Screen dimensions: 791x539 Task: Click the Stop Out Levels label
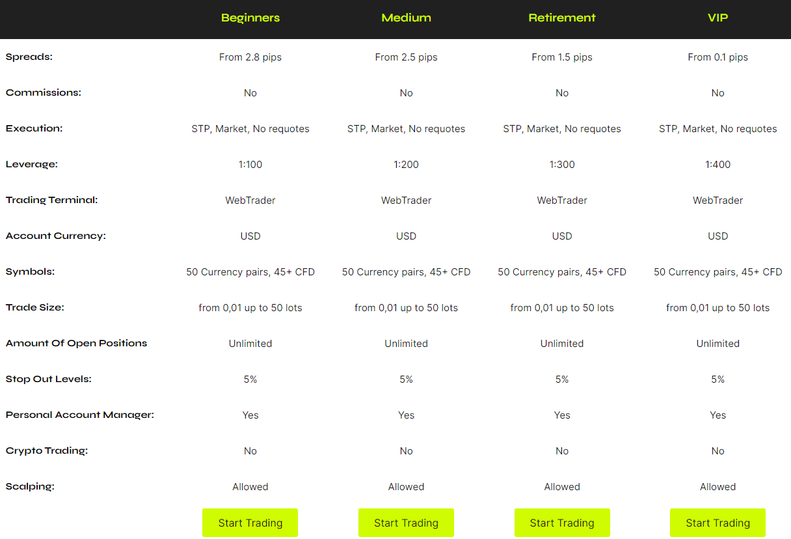[x=49, y=379]
